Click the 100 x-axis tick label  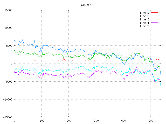41,120
